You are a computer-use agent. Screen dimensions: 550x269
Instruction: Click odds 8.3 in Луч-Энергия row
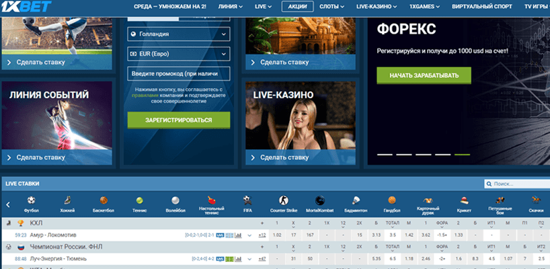475,259
